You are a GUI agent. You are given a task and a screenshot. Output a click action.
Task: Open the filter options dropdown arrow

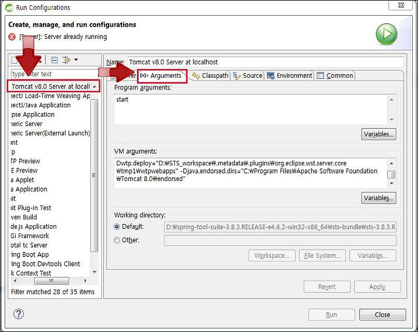click(x=76, y=60)
